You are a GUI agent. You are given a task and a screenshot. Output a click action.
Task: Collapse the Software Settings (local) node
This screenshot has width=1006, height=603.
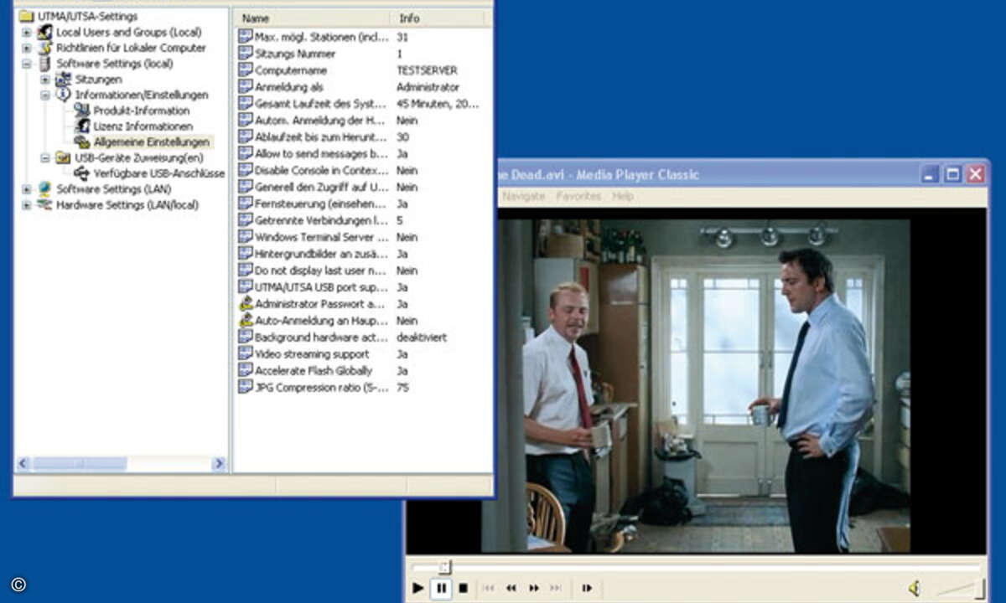coord(27,64)
